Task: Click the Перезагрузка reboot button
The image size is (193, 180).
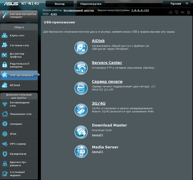Action: tap(91, 4)
